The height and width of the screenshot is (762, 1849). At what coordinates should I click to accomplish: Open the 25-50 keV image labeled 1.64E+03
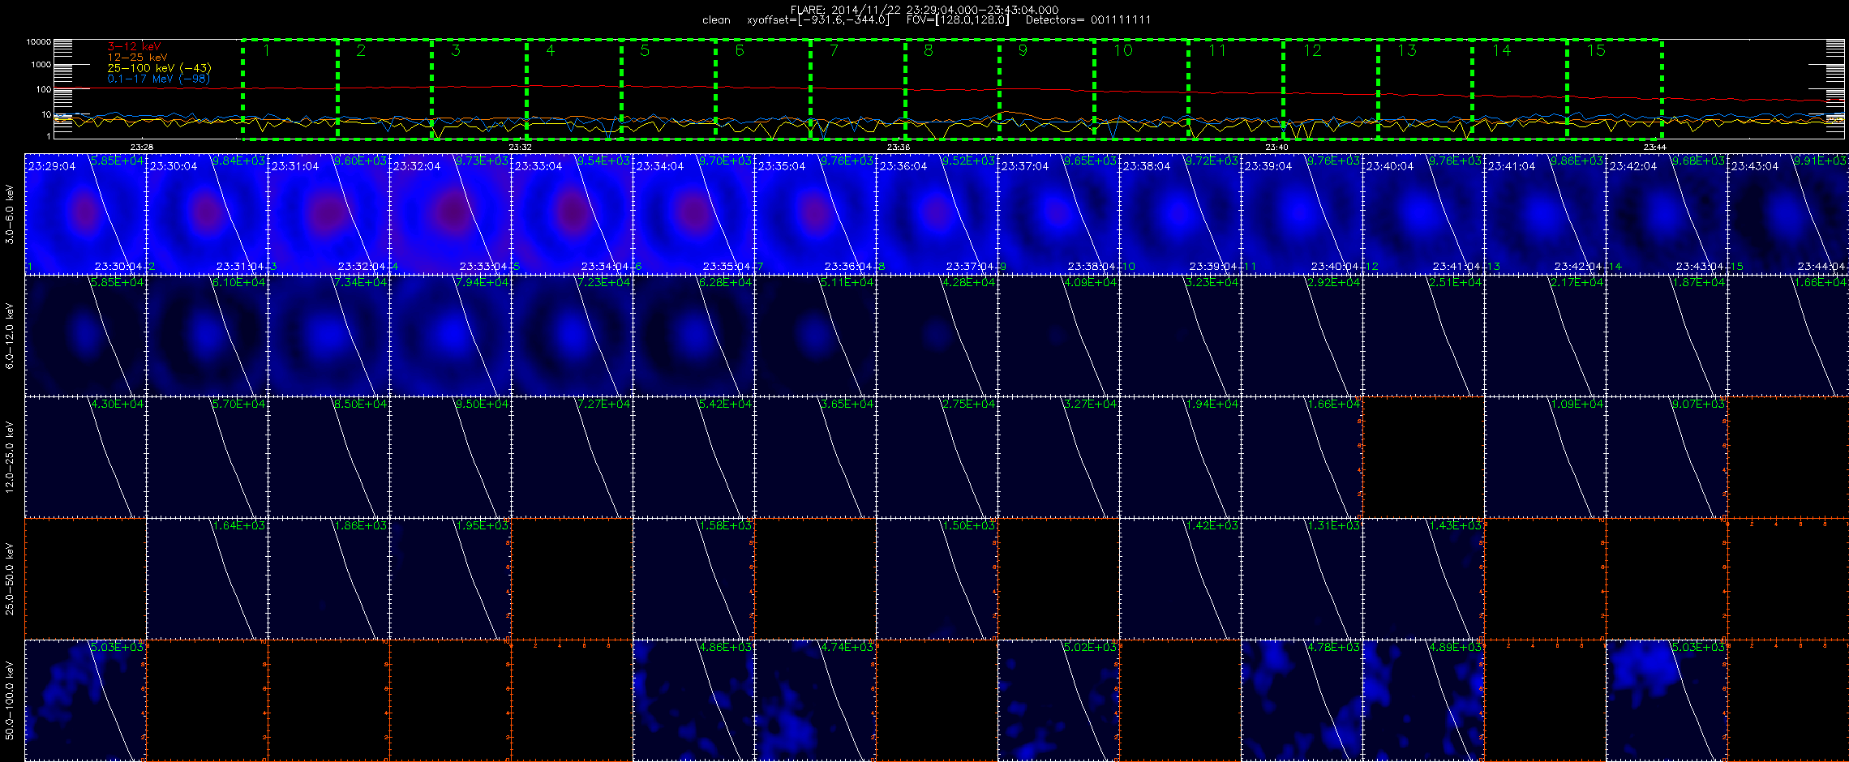click(207, 579)
